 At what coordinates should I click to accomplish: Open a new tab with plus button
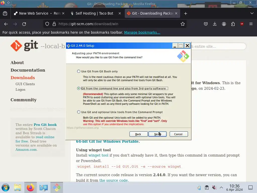[185, 14]
